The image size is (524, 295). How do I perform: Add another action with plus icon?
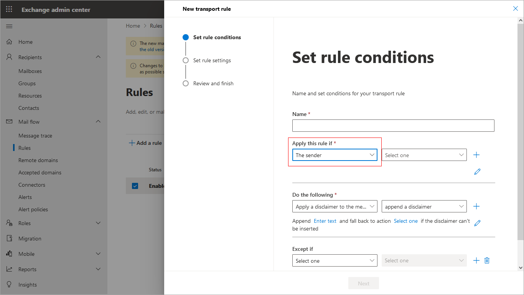coord(476,206)
